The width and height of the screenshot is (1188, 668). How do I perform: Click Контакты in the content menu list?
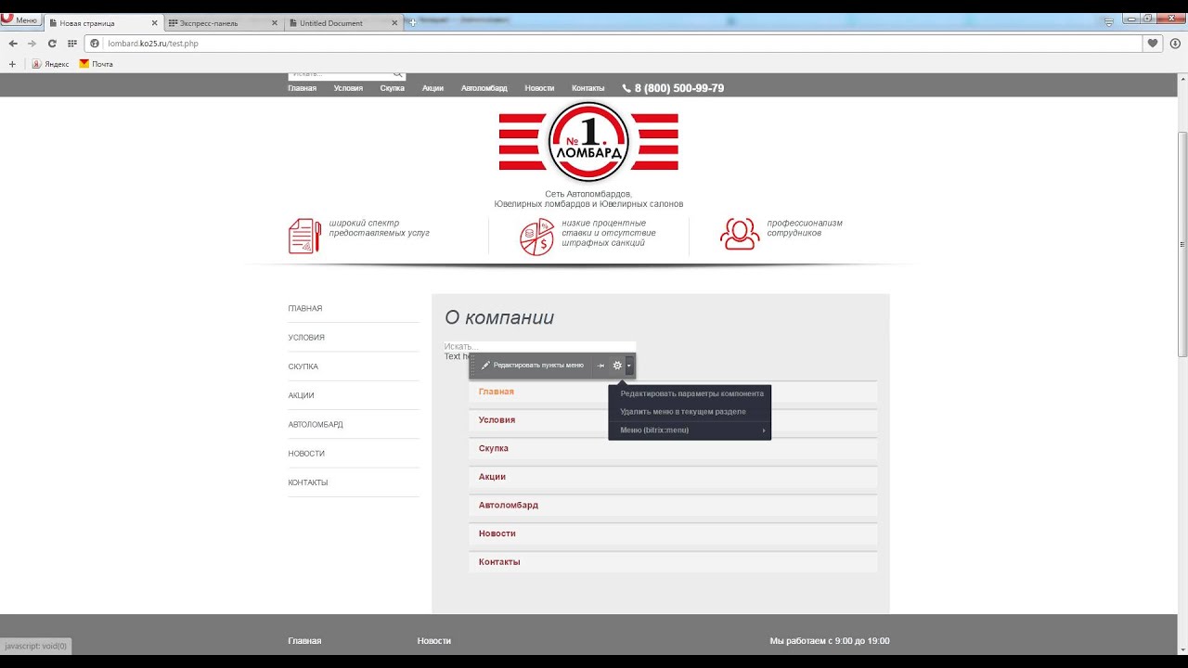tap(499, 562)
